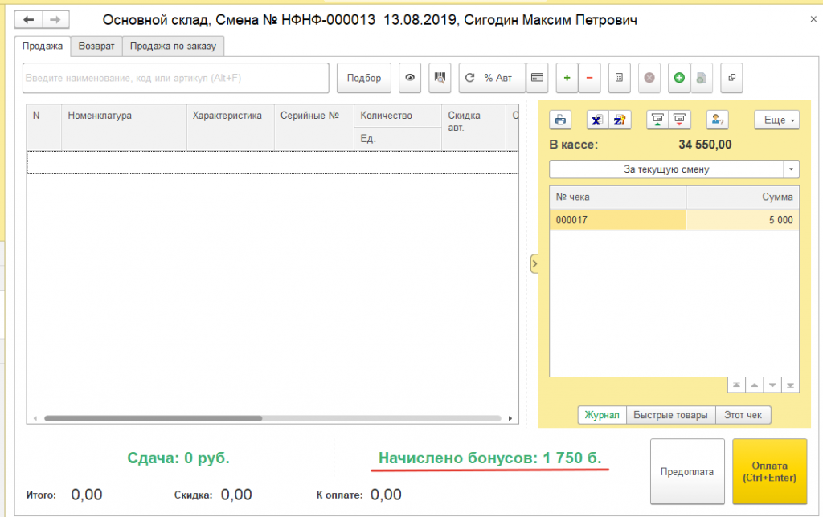Click the printer icon in cash panel
Screen dimensions: 823x517
coord(560,120)
